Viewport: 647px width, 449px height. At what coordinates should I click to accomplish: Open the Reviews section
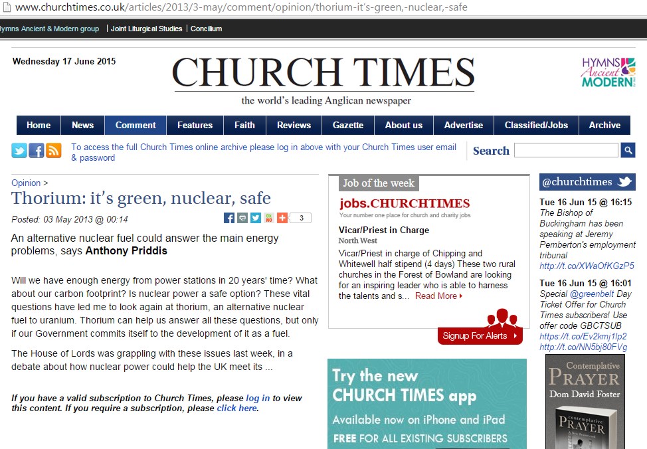coord(294,125)
